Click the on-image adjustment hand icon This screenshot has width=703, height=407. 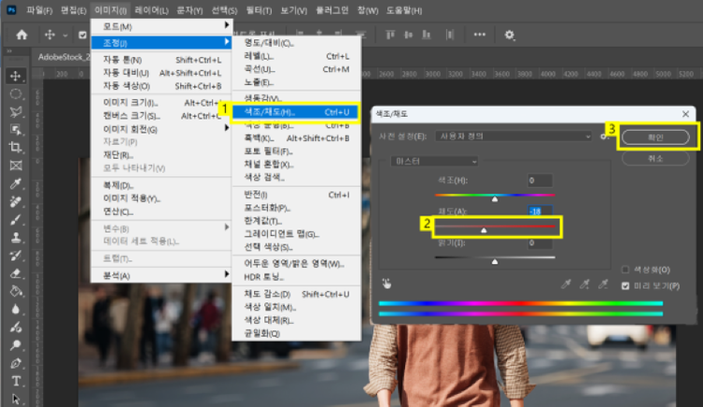pyautogui.click(x=386, y=283)
